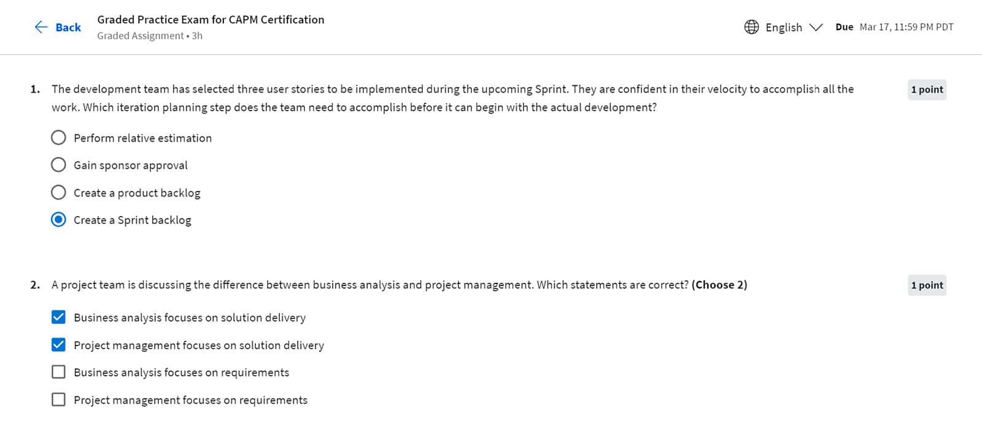Screen dimensions: 982x429
Task: Select the 'Create a Sprint backlog' radio button
Action: pos(58,219)
